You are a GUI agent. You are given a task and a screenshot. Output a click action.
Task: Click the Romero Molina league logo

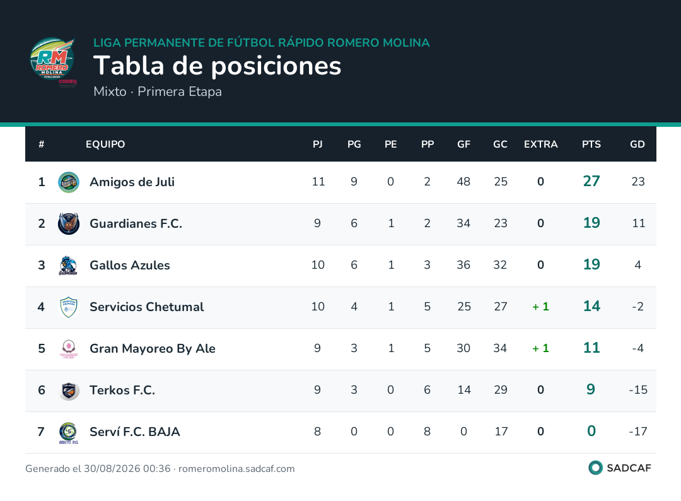tap(54, 62)
